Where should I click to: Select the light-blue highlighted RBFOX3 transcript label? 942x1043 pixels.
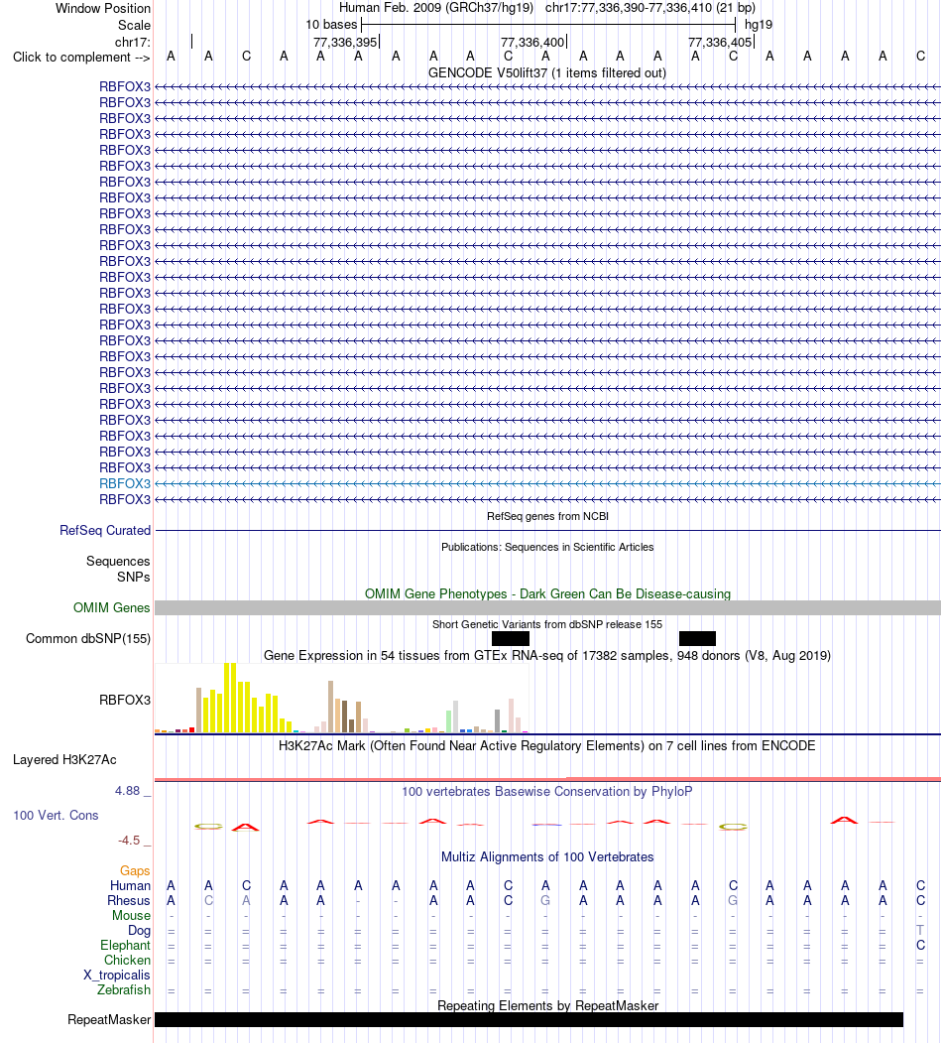click(125, 483)
